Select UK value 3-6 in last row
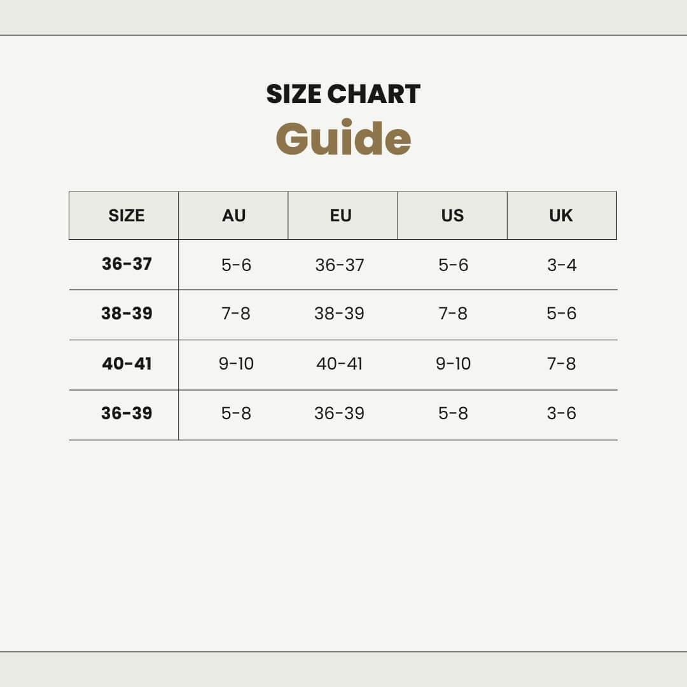Image resolution: width=687 pixels, height=687 pixels. [561, 413]
